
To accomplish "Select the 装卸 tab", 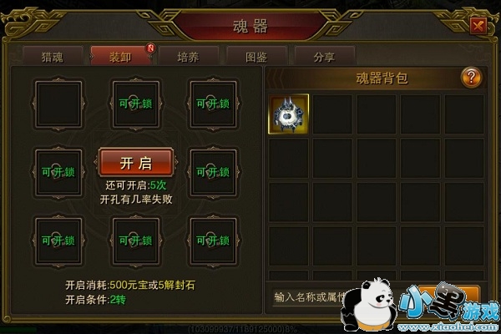I will [120, 57].
